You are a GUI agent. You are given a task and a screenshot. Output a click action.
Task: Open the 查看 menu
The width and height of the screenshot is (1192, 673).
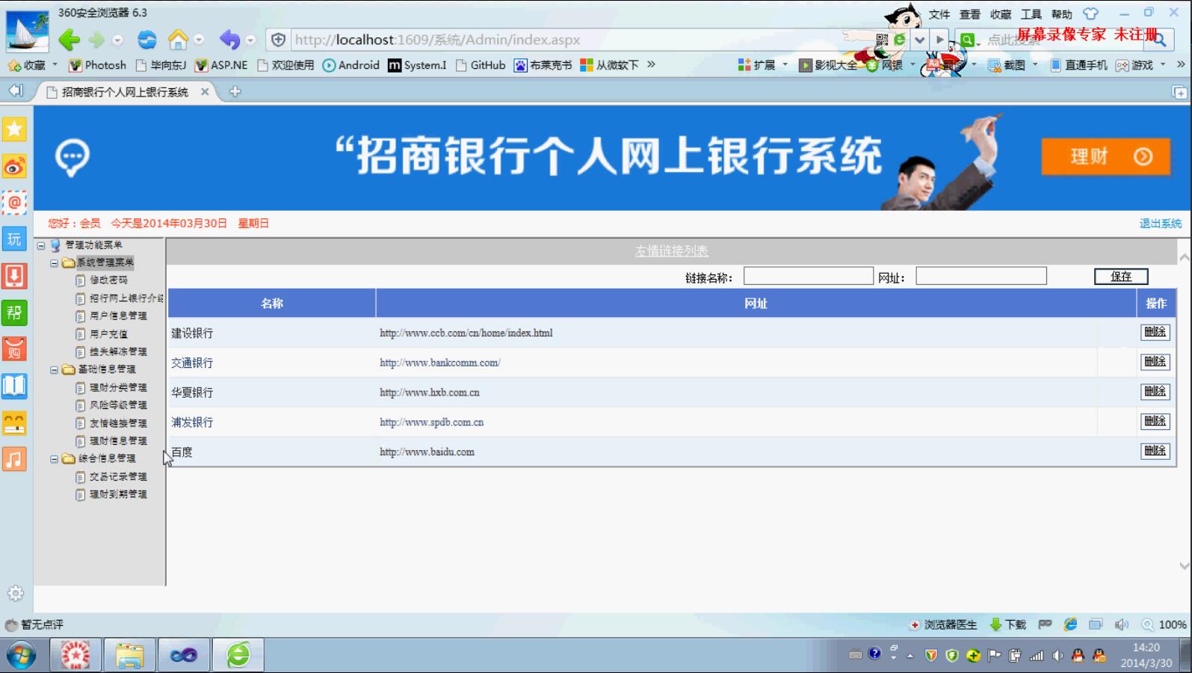tap(970, 14)
